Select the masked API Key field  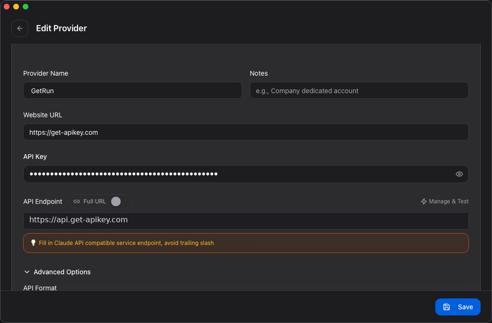pyautogui.click(x=246, y=174)
